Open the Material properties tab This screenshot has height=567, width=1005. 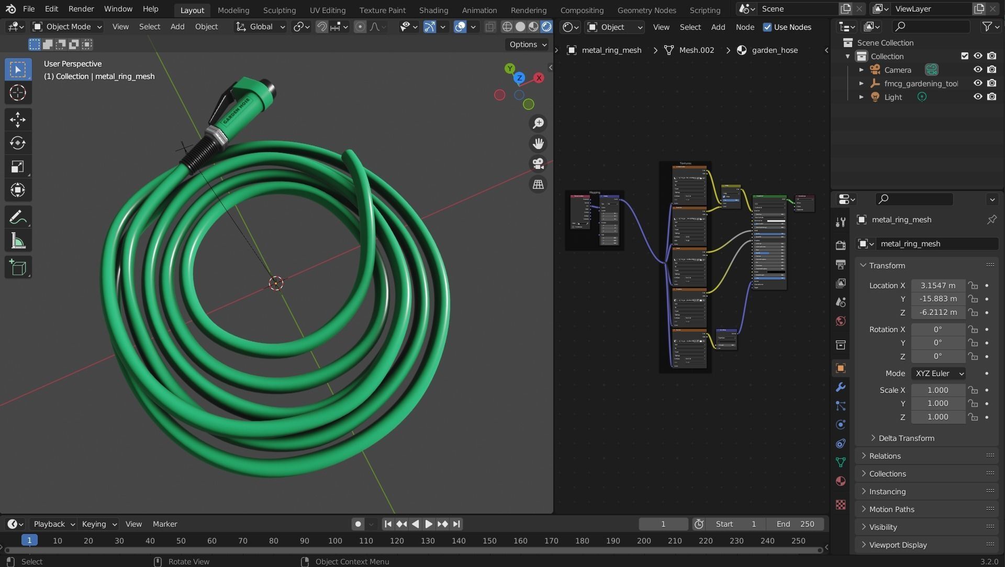tap(841, 481)
